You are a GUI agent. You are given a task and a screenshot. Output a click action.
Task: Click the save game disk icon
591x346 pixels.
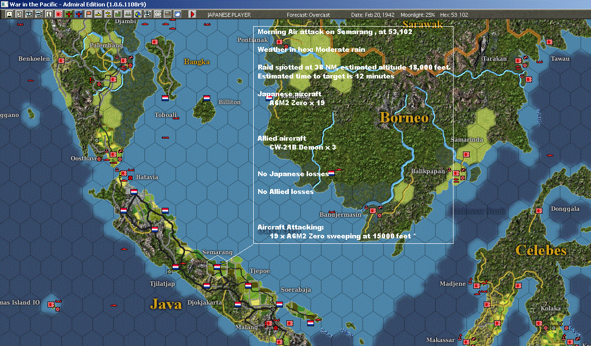coord(9,14)
